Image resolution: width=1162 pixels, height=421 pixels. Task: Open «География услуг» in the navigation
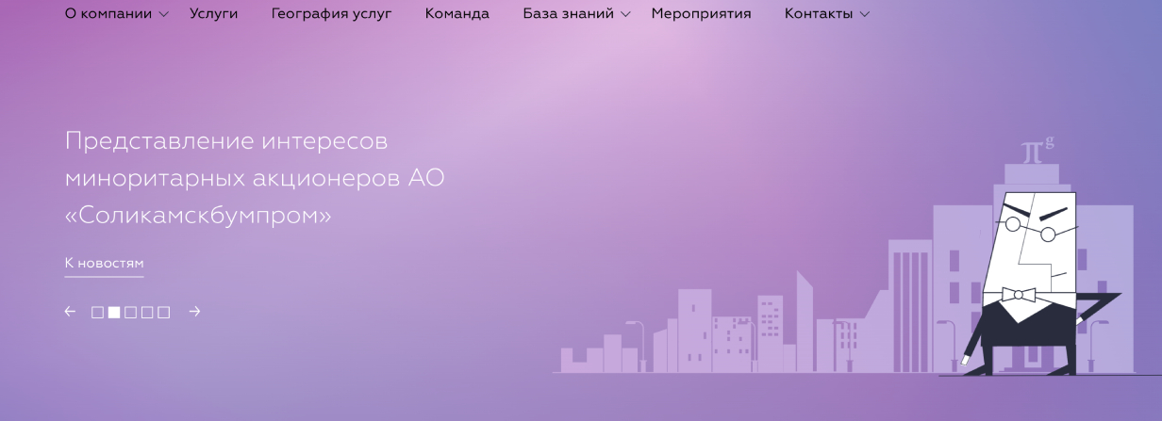(x=331, y=14)
